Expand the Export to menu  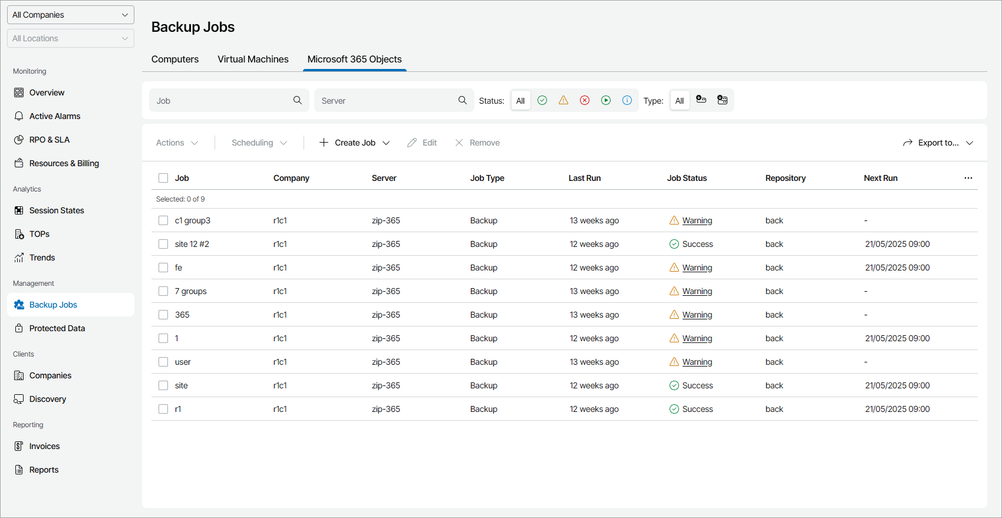[938, 143]
